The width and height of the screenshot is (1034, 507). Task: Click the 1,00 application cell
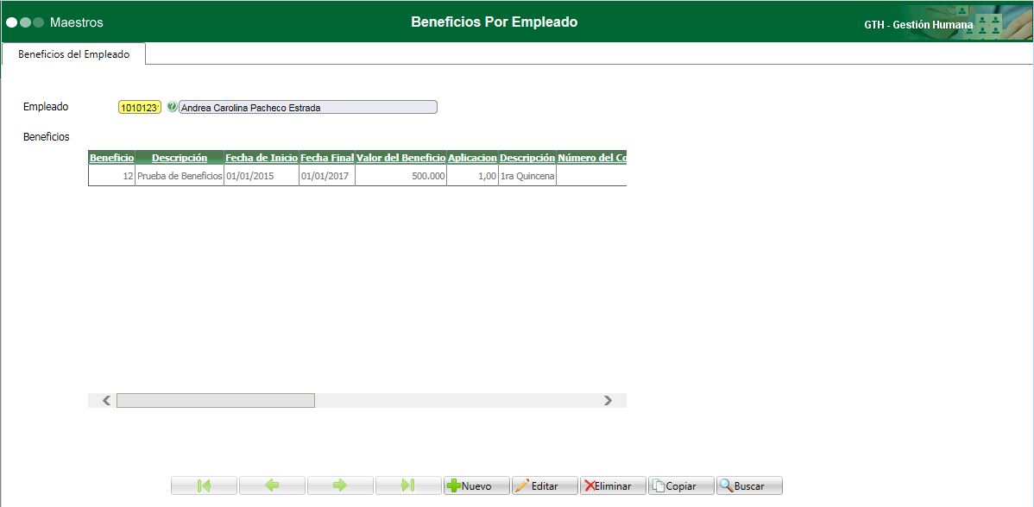473,176
